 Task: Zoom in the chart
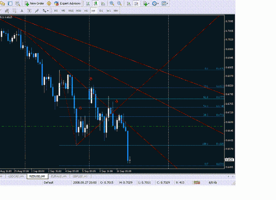click(112, 4)
